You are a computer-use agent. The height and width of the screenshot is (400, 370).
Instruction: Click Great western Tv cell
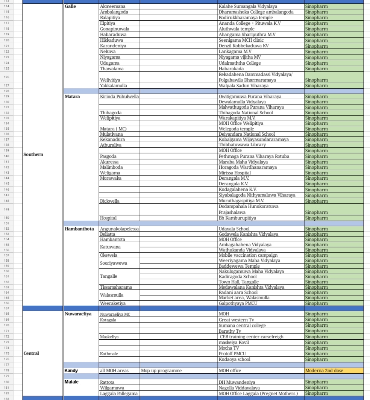261,320
